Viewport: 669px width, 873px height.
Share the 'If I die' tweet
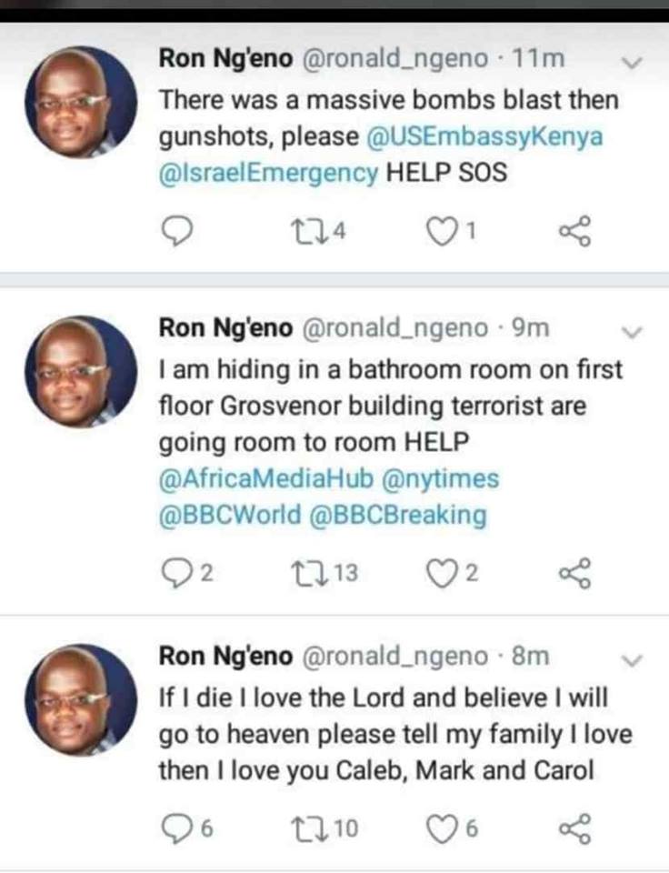point(574,828)
